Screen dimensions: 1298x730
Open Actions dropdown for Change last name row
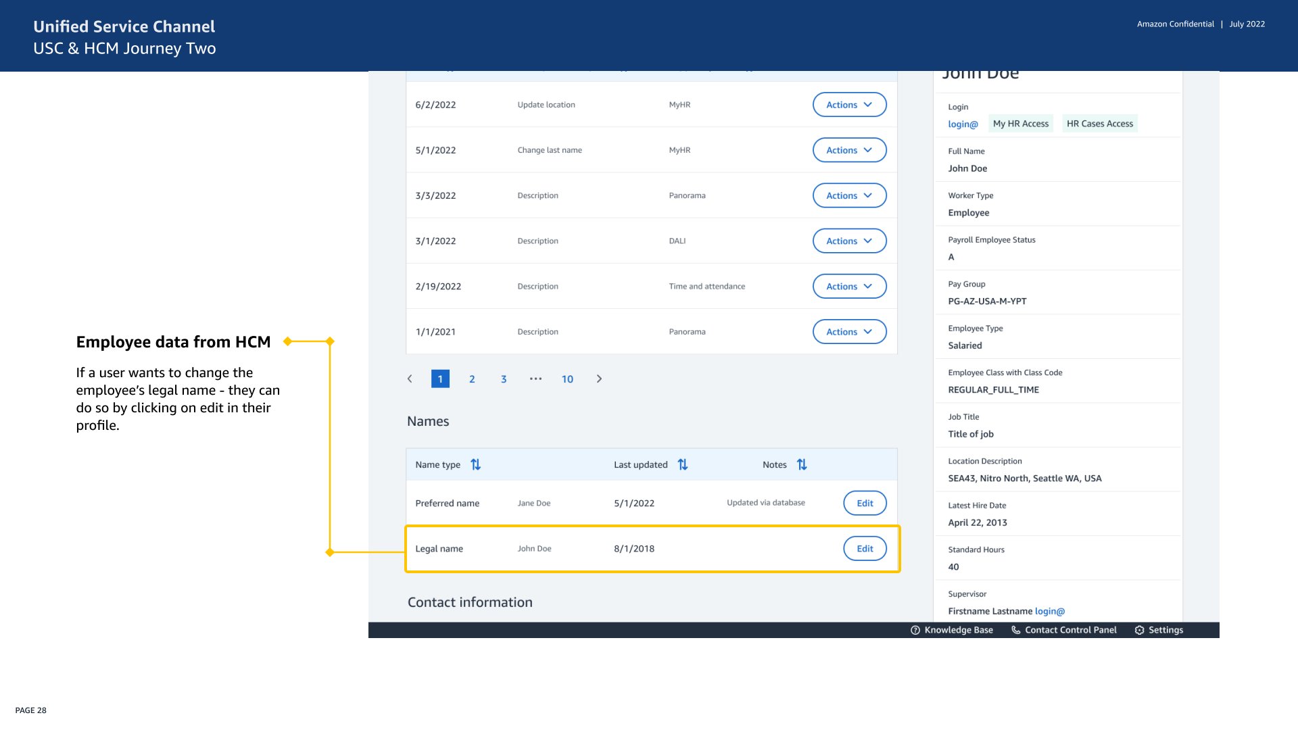(x=849, y=150)
